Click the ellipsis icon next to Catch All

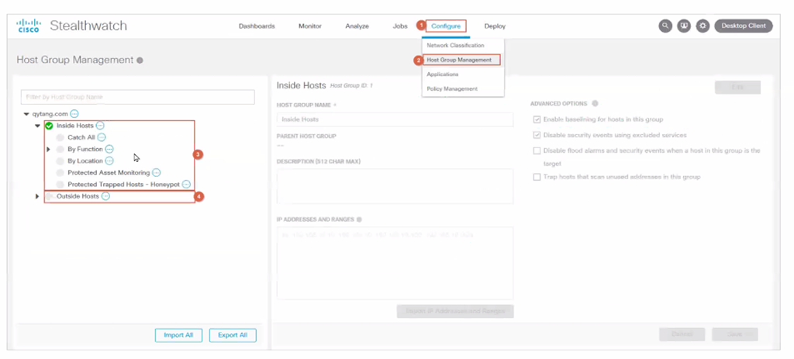102,137
